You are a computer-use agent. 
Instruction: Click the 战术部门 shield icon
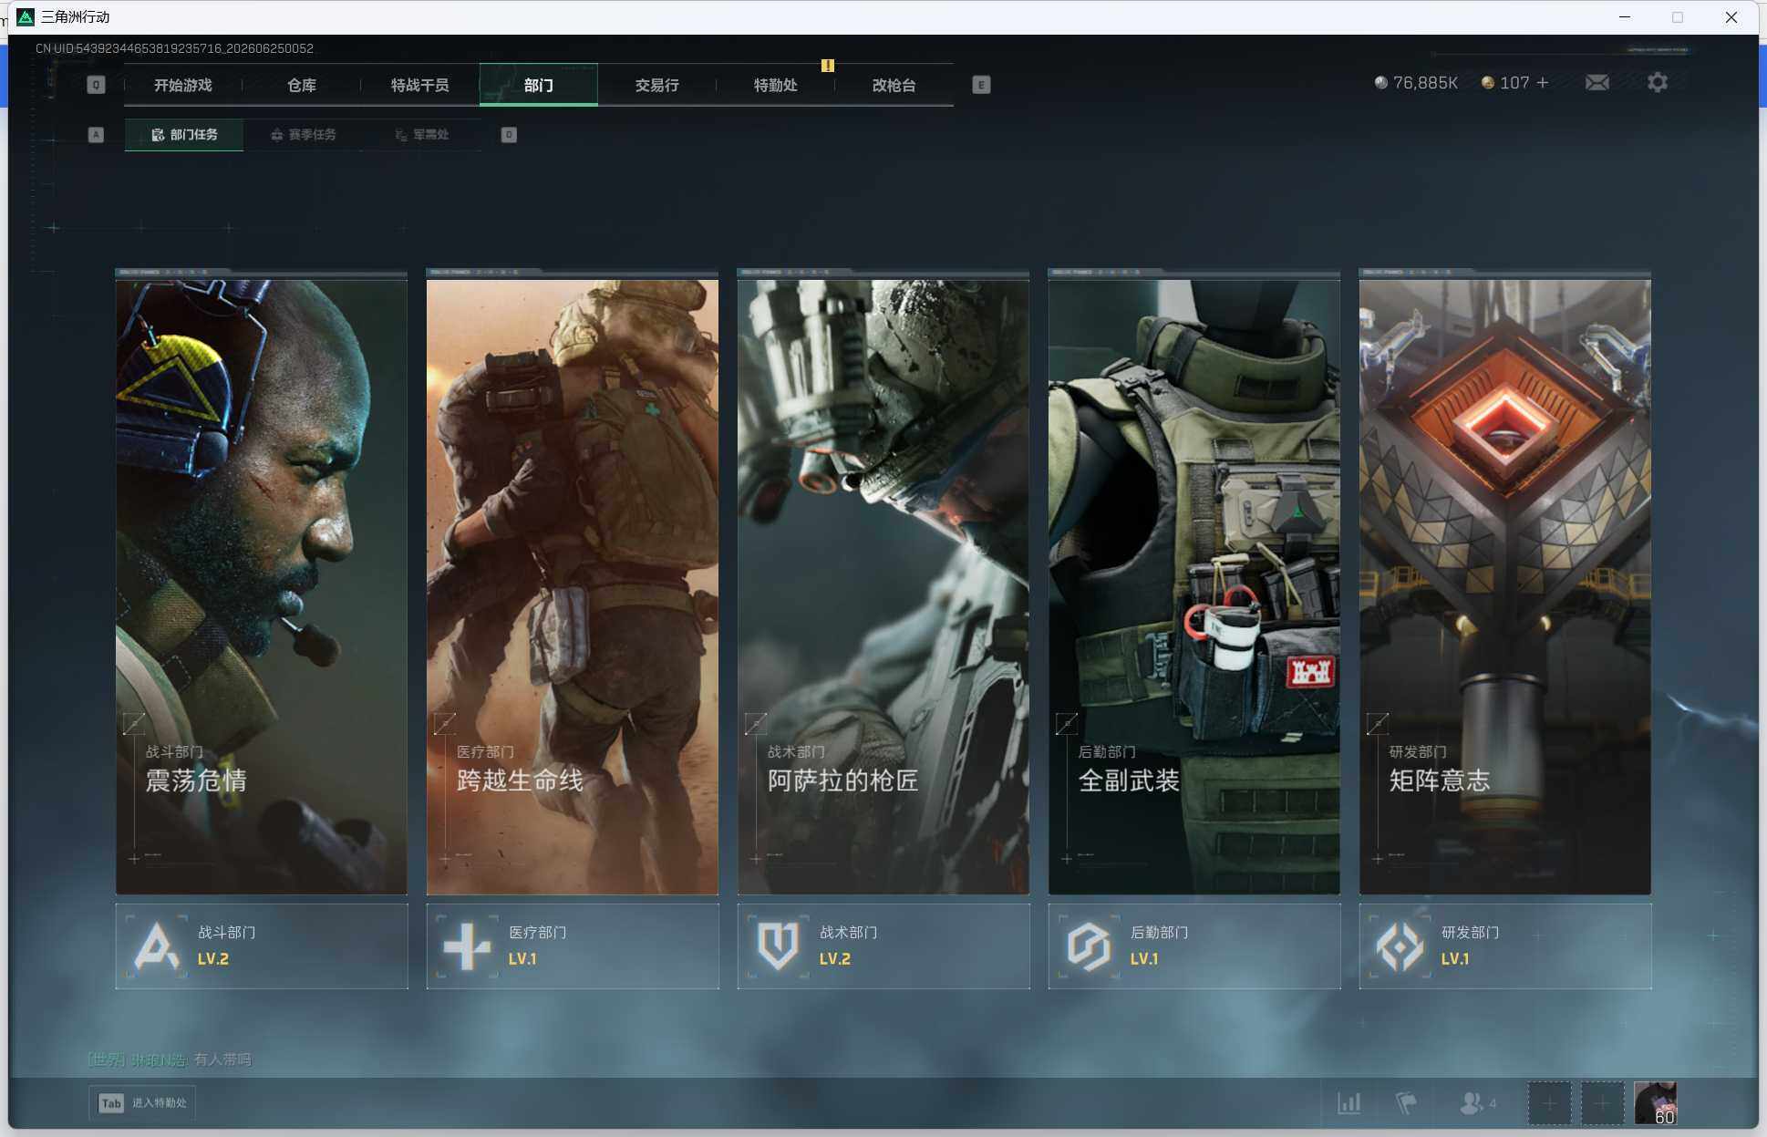tap(779, 946)
